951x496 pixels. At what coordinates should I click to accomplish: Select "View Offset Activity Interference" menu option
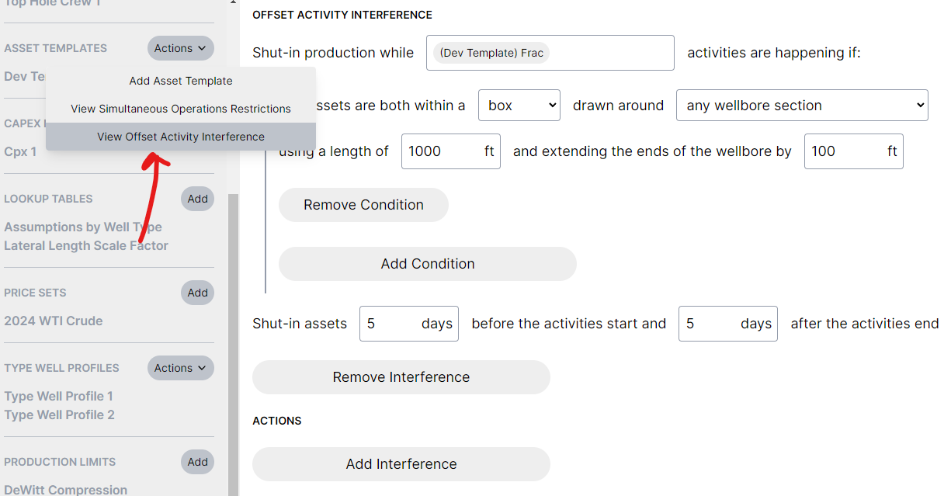(x=180, y=137)
